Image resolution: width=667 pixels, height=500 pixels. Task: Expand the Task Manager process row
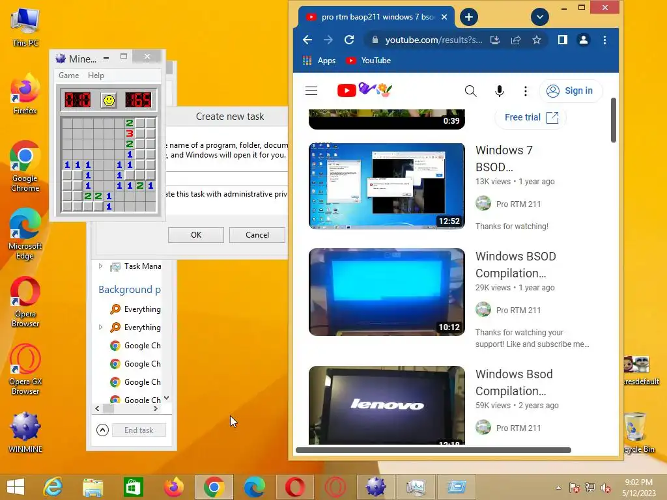pos(100,266)
